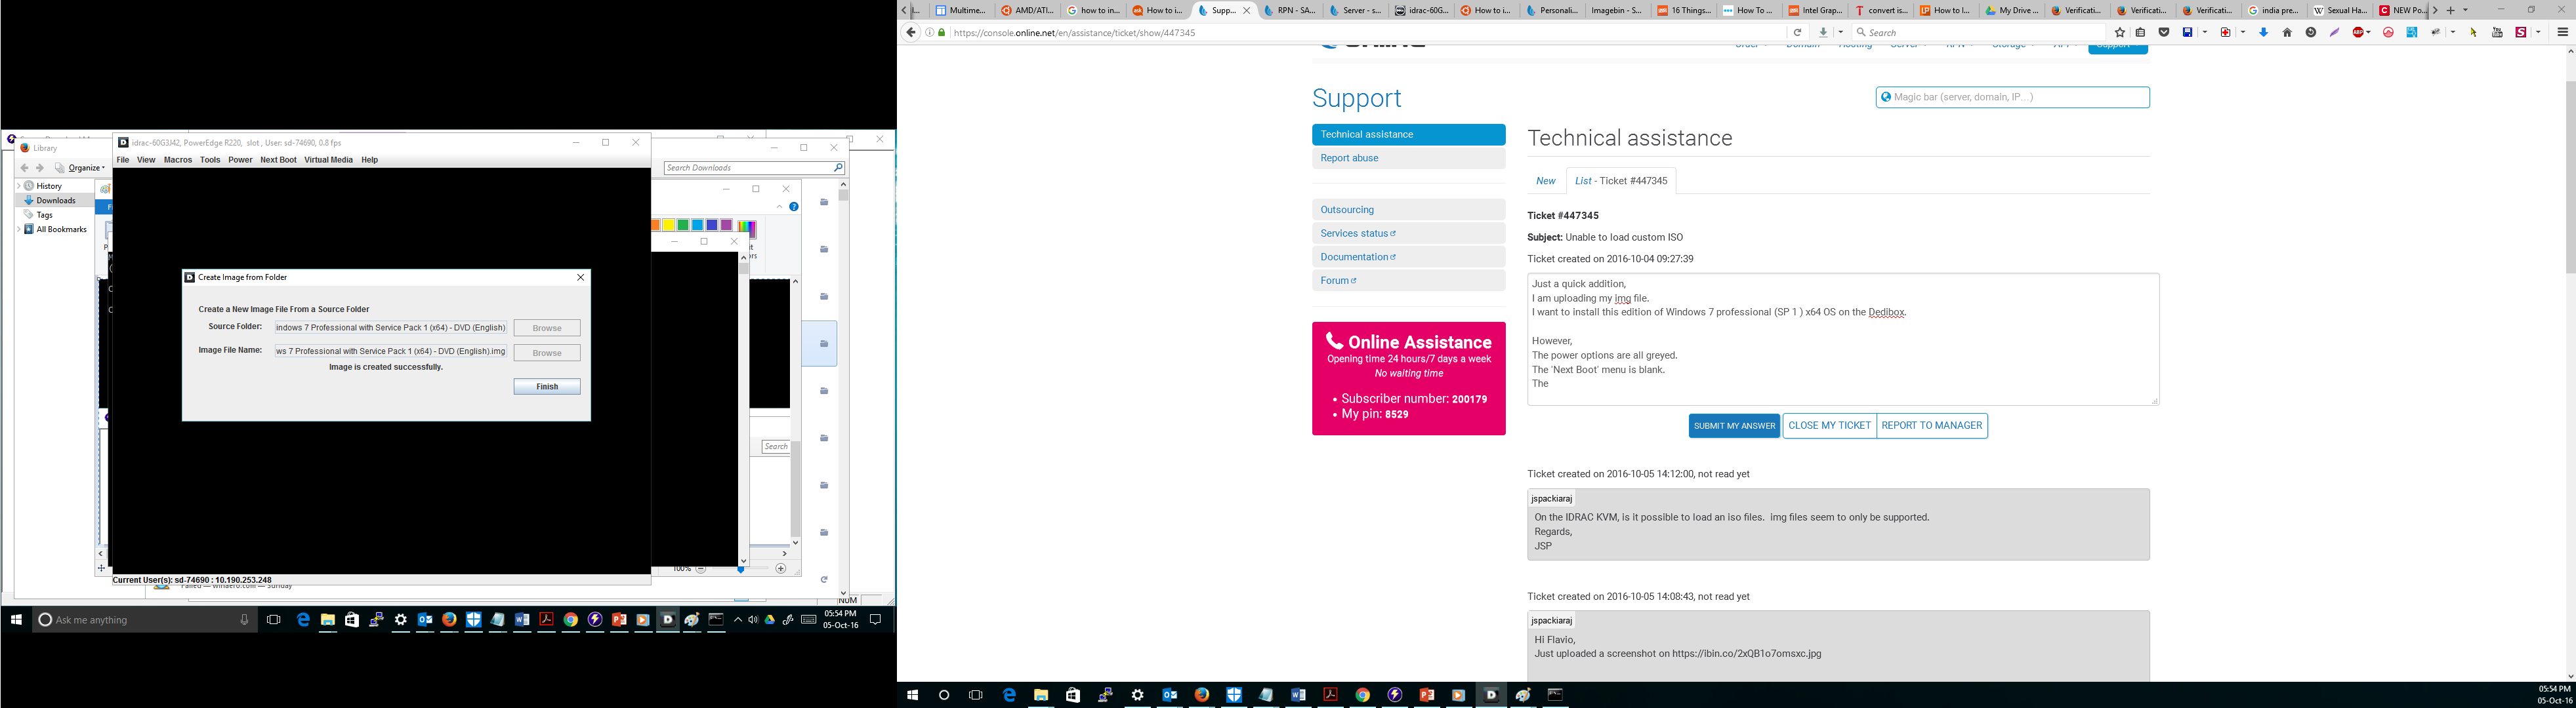The width and height of the screenshot is (2576, 708).
Task: Click the REPORT TO MANAGER button
Action: [x=1931, y=425]
